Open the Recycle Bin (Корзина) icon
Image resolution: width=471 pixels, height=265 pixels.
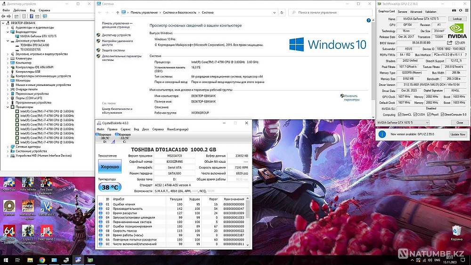[x=456, y=233]
